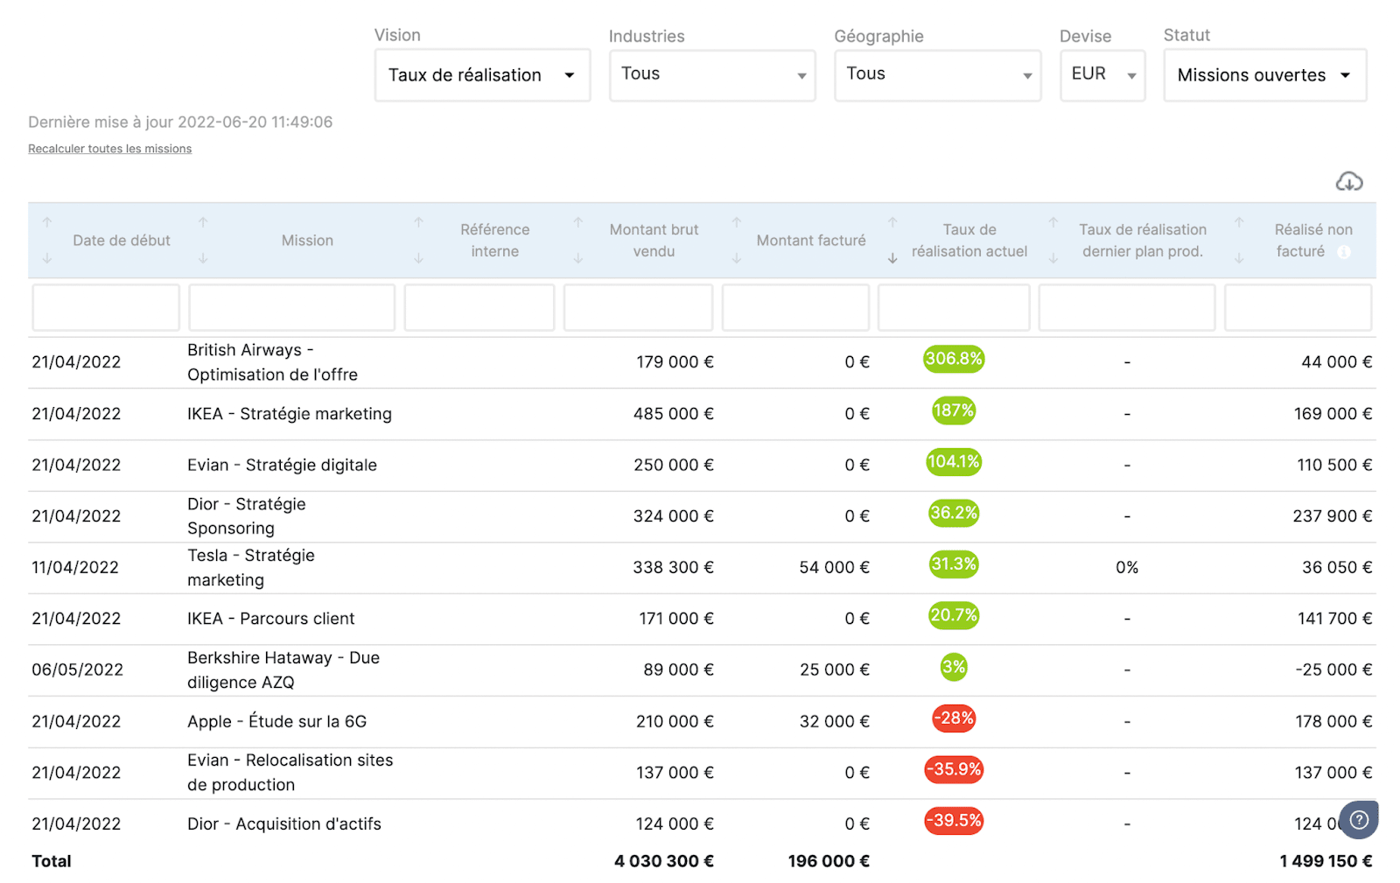1400x883 pixels.
Task: Focus the Référence interne filter field
Action: tap(479, 307)
